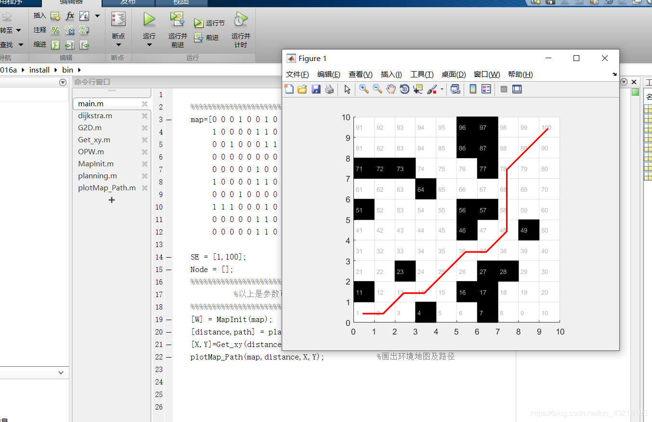Insert a legend via toolbar icon
The height and width of the screenshot is (422, 652).
pyautogui.click(x=486, y=89)
